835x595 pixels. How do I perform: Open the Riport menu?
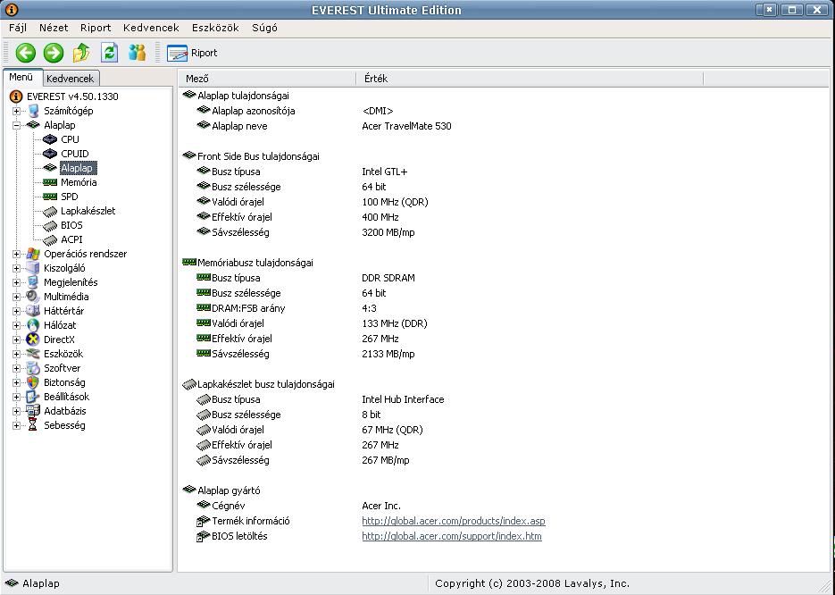96,28
